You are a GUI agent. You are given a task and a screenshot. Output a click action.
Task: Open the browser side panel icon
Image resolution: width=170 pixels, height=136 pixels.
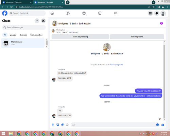159,7
